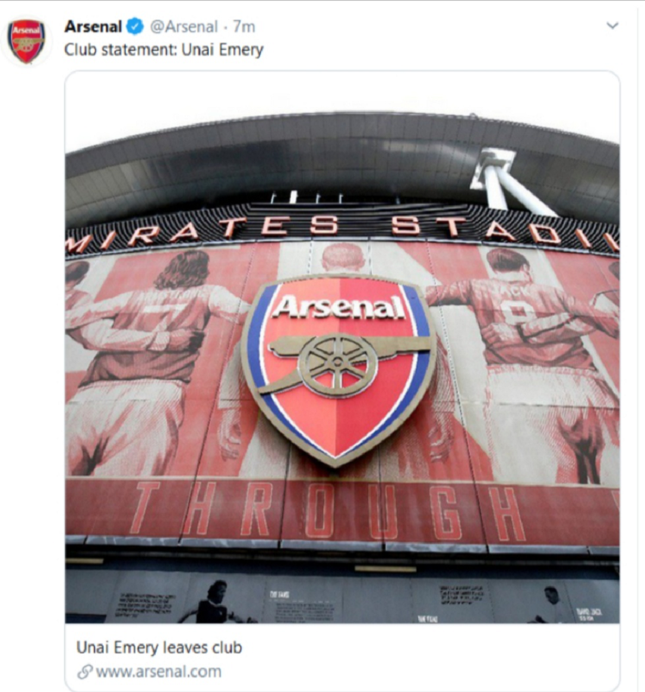This screenshot has width=645, height=692.
Task: Click the THROUGH banner text in photo
Action: tap(334, 510)
